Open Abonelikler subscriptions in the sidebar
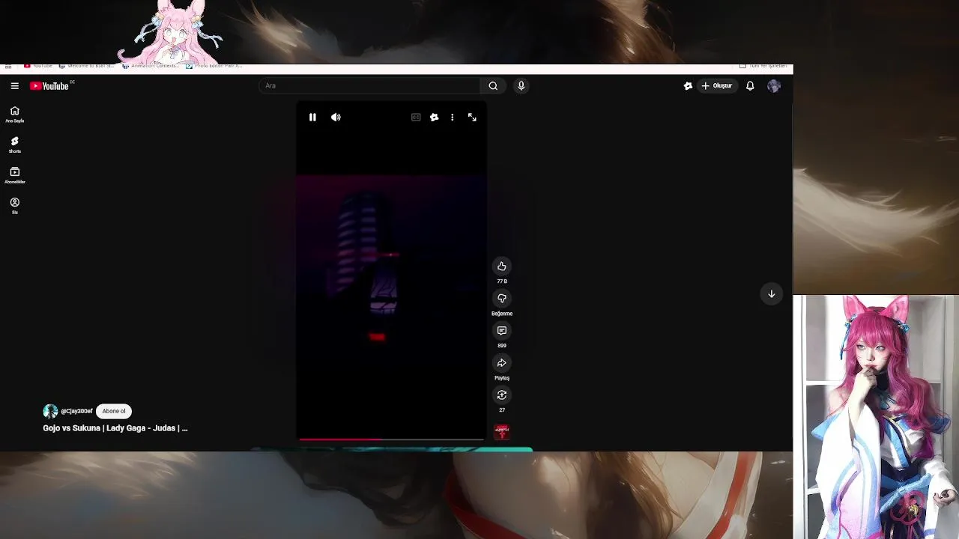The image size is (959, 539). (14, 176)
